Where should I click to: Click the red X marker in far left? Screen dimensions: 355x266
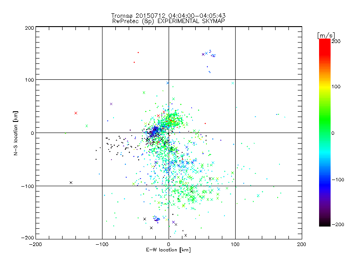(76, 113)
